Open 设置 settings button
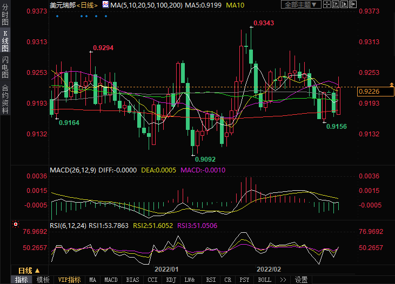395x284 pixels. click(301, 280)
